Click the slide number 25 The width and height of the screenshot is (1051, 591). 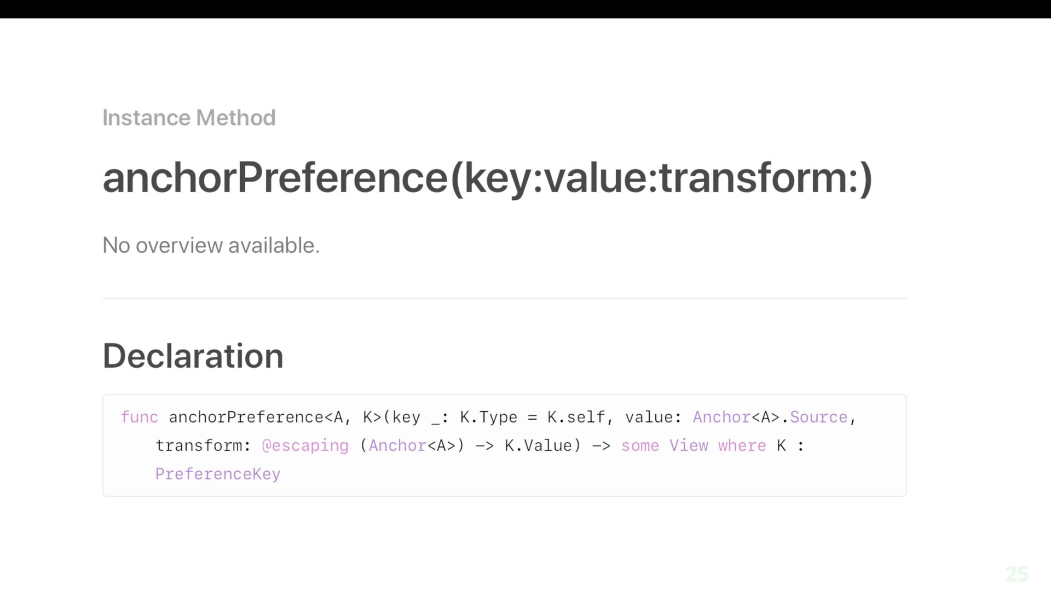click(x=1017, y=574)
